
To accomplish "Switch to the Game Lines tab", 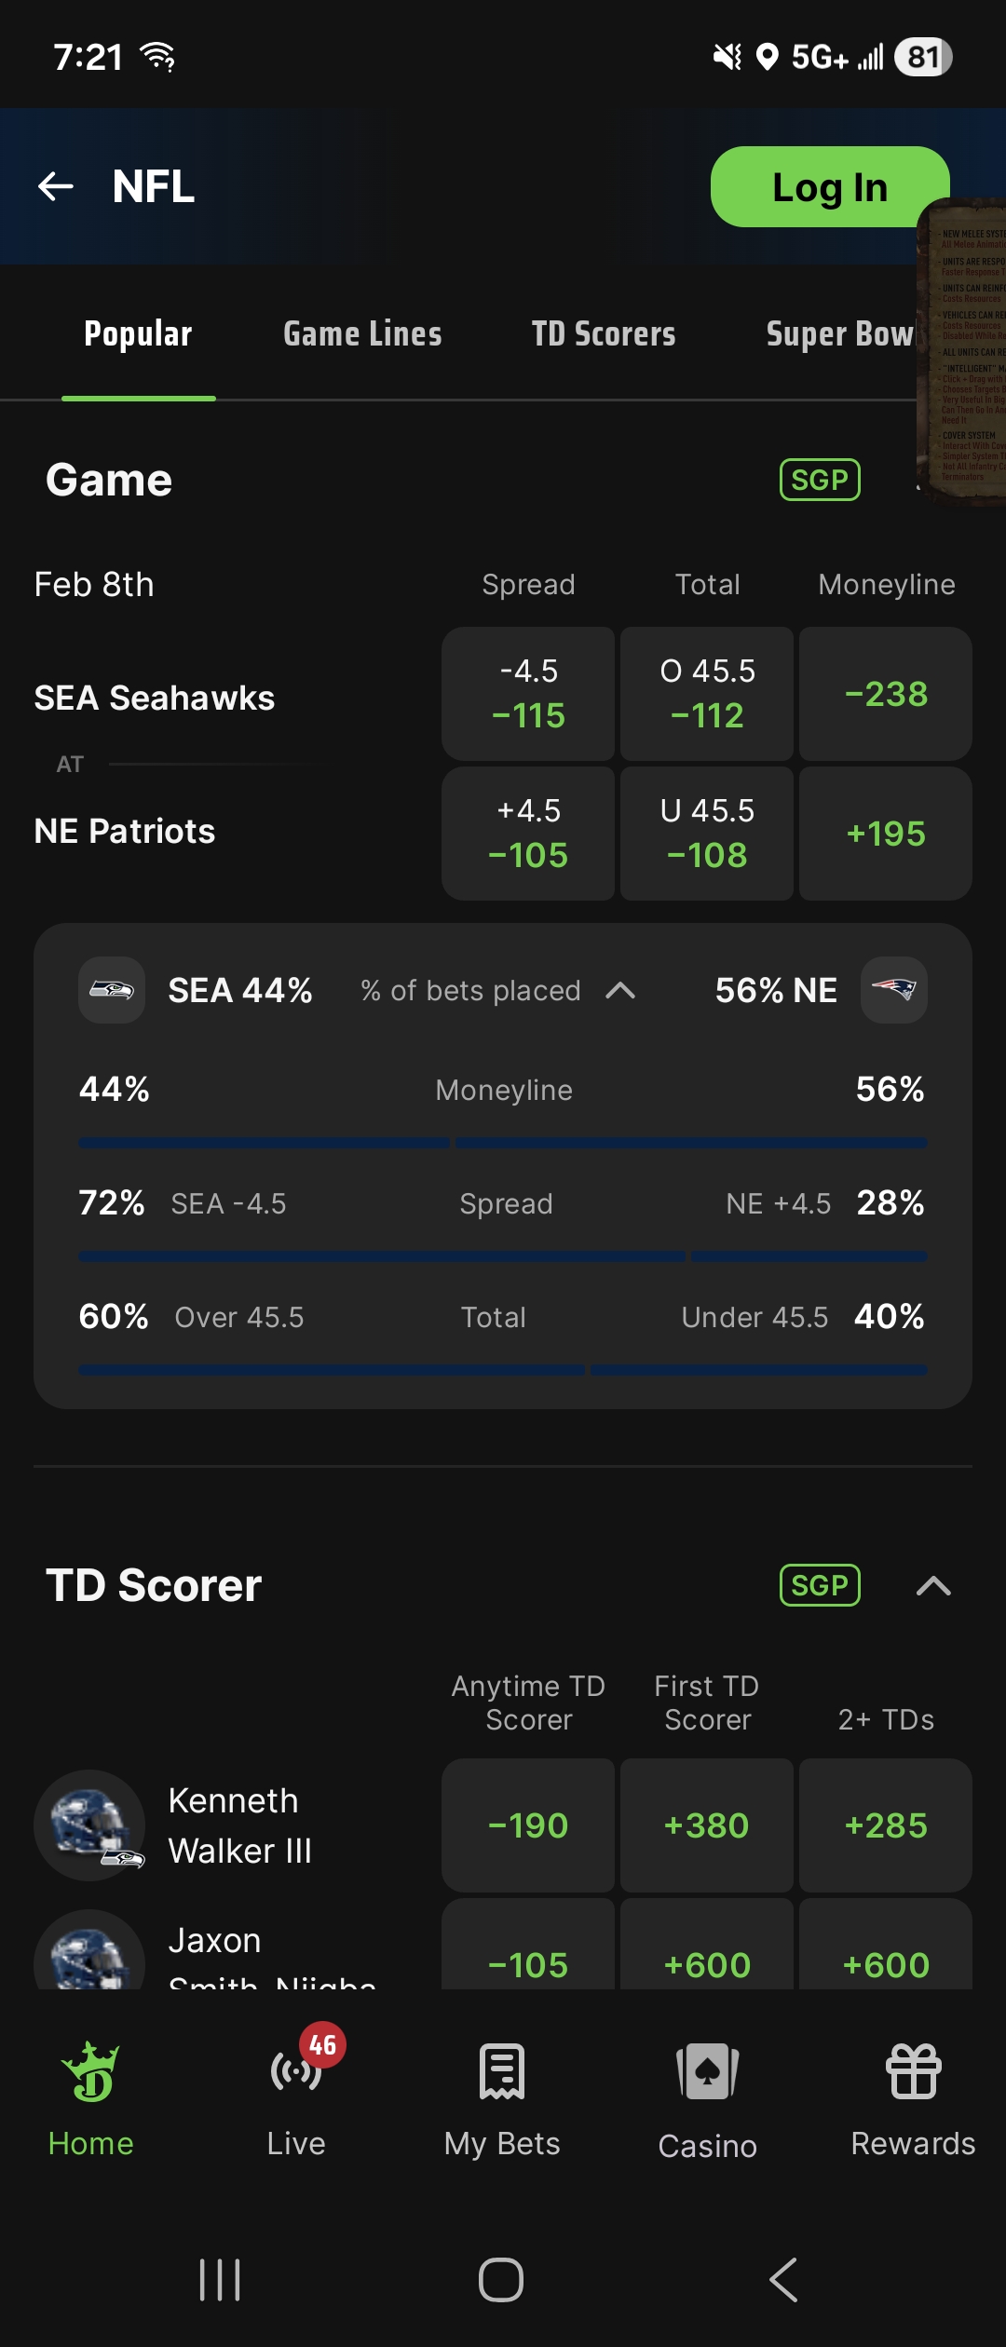I will 362,333.
